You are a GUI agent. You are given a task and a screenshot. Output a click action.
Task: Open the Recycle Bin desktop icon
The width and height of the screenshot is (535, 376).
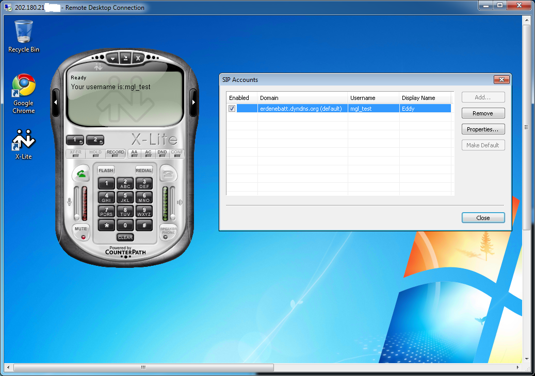point(24,37)
